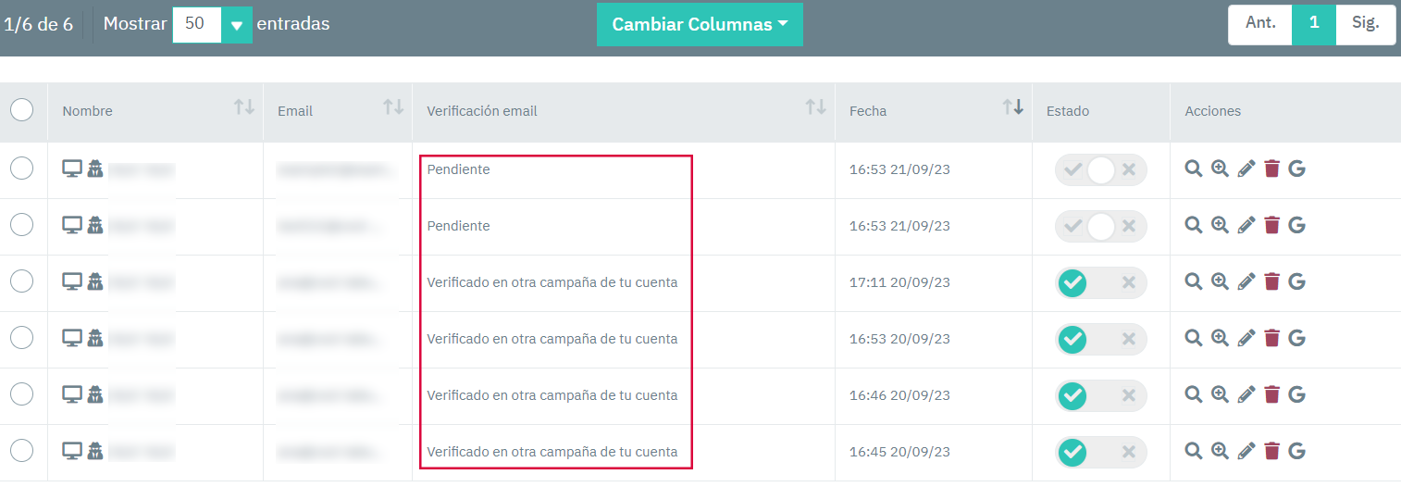Click the date cell 16:46 20/09/23
The image size is (1401, 487).
click(899, 395)
